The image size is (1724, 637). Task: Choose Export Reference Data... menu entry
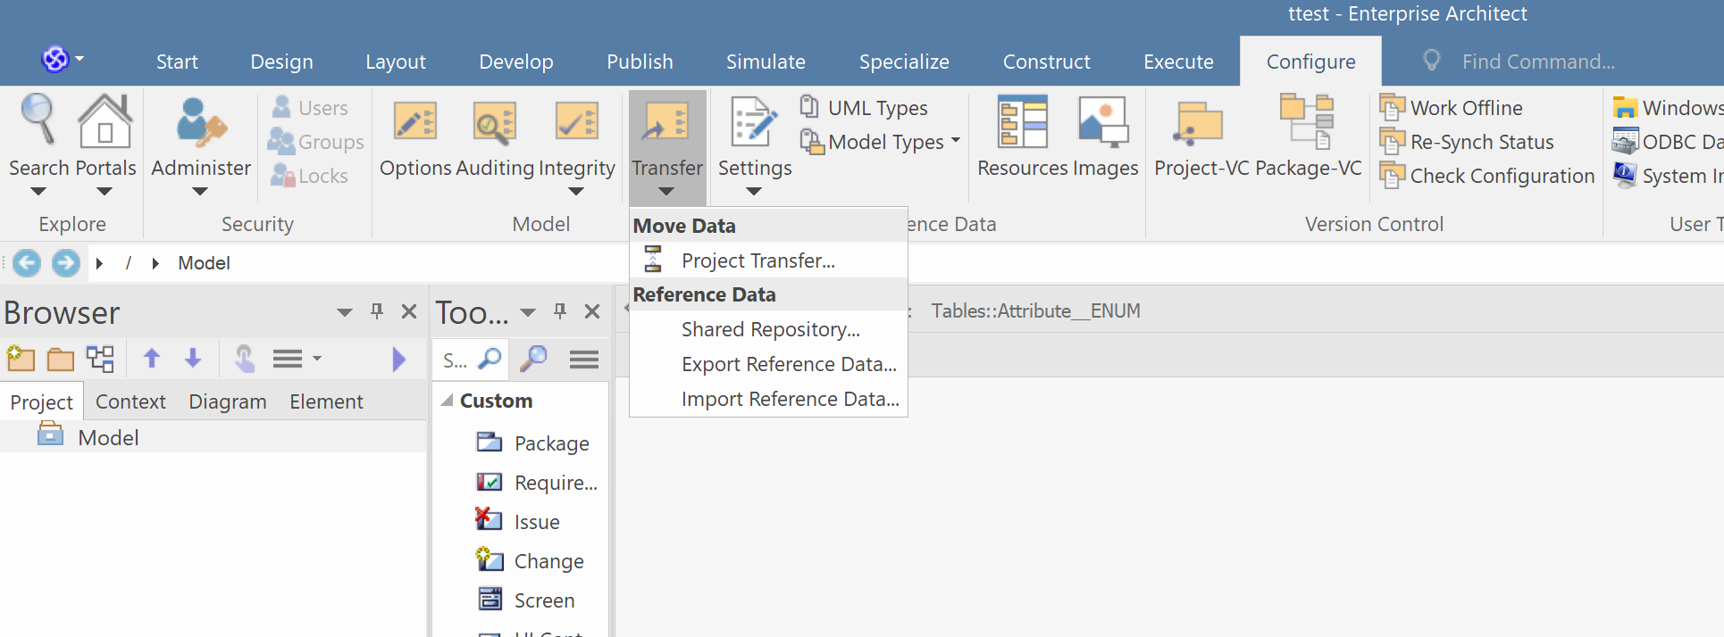(x=788, y=364)
